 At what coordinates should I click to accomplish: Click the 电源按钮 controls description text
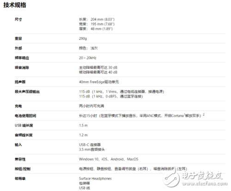(133, 169)
